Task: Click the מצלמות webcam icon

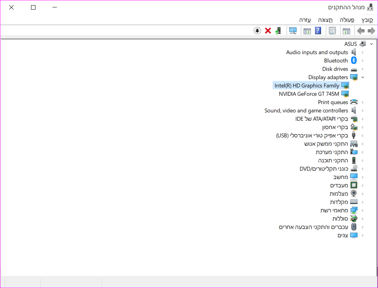Action: tap(354, 193)
